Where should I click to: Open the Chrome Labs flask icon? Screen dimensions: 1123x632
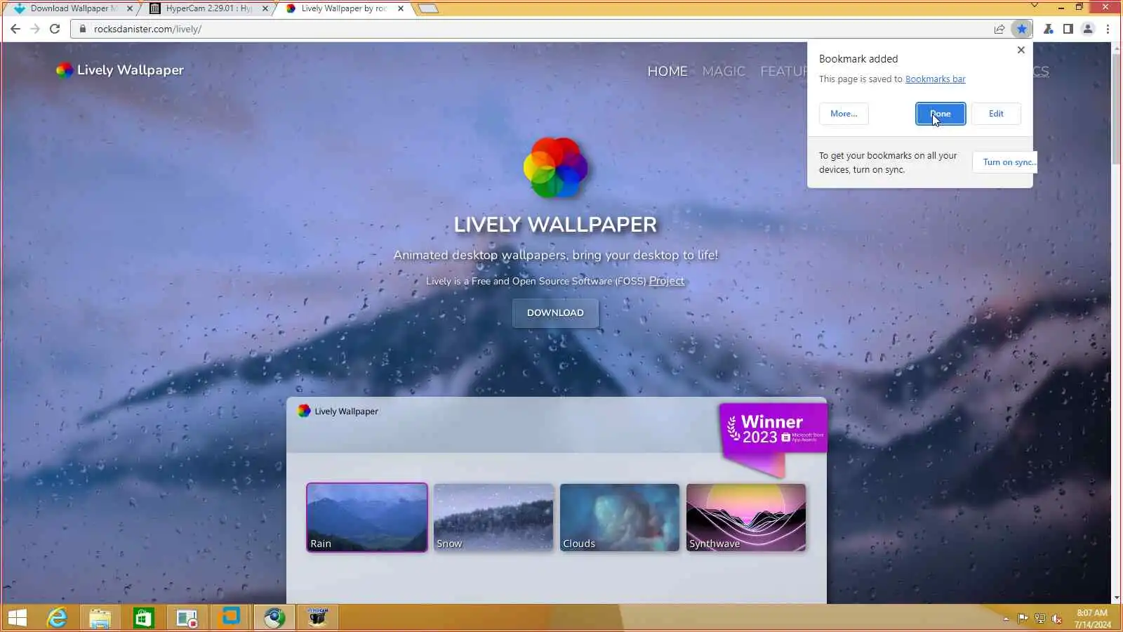pyautogui.click(x=1048, y=29)
